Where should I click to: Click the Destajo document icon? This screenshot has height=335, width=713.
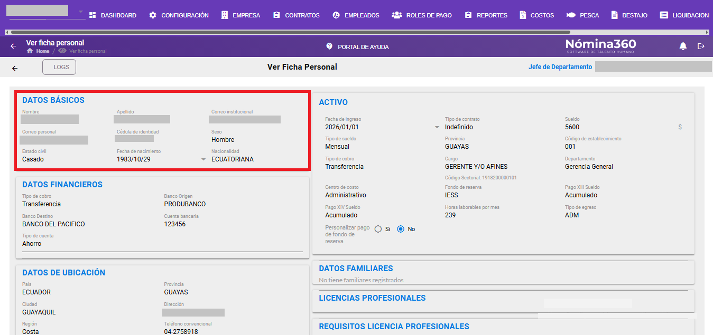tap(614, 15)
